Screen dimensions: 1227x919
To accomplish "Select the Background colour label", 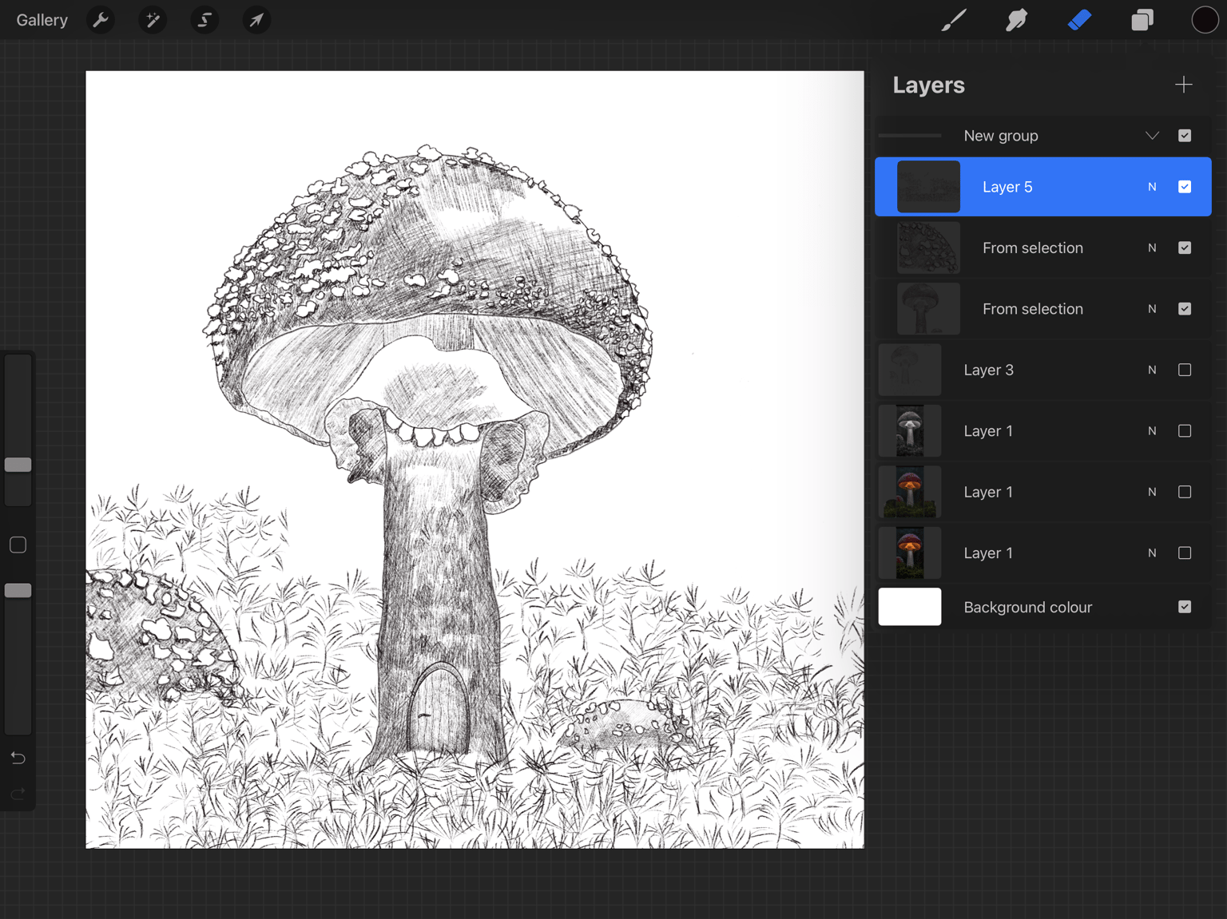I will point(1027,607).
